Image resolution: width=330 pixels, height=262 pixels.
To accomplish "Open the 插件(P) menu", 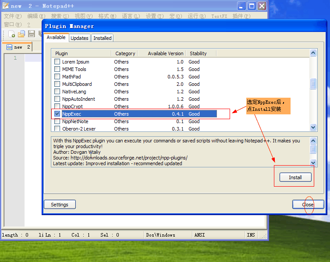I will (x=241, y=16).
